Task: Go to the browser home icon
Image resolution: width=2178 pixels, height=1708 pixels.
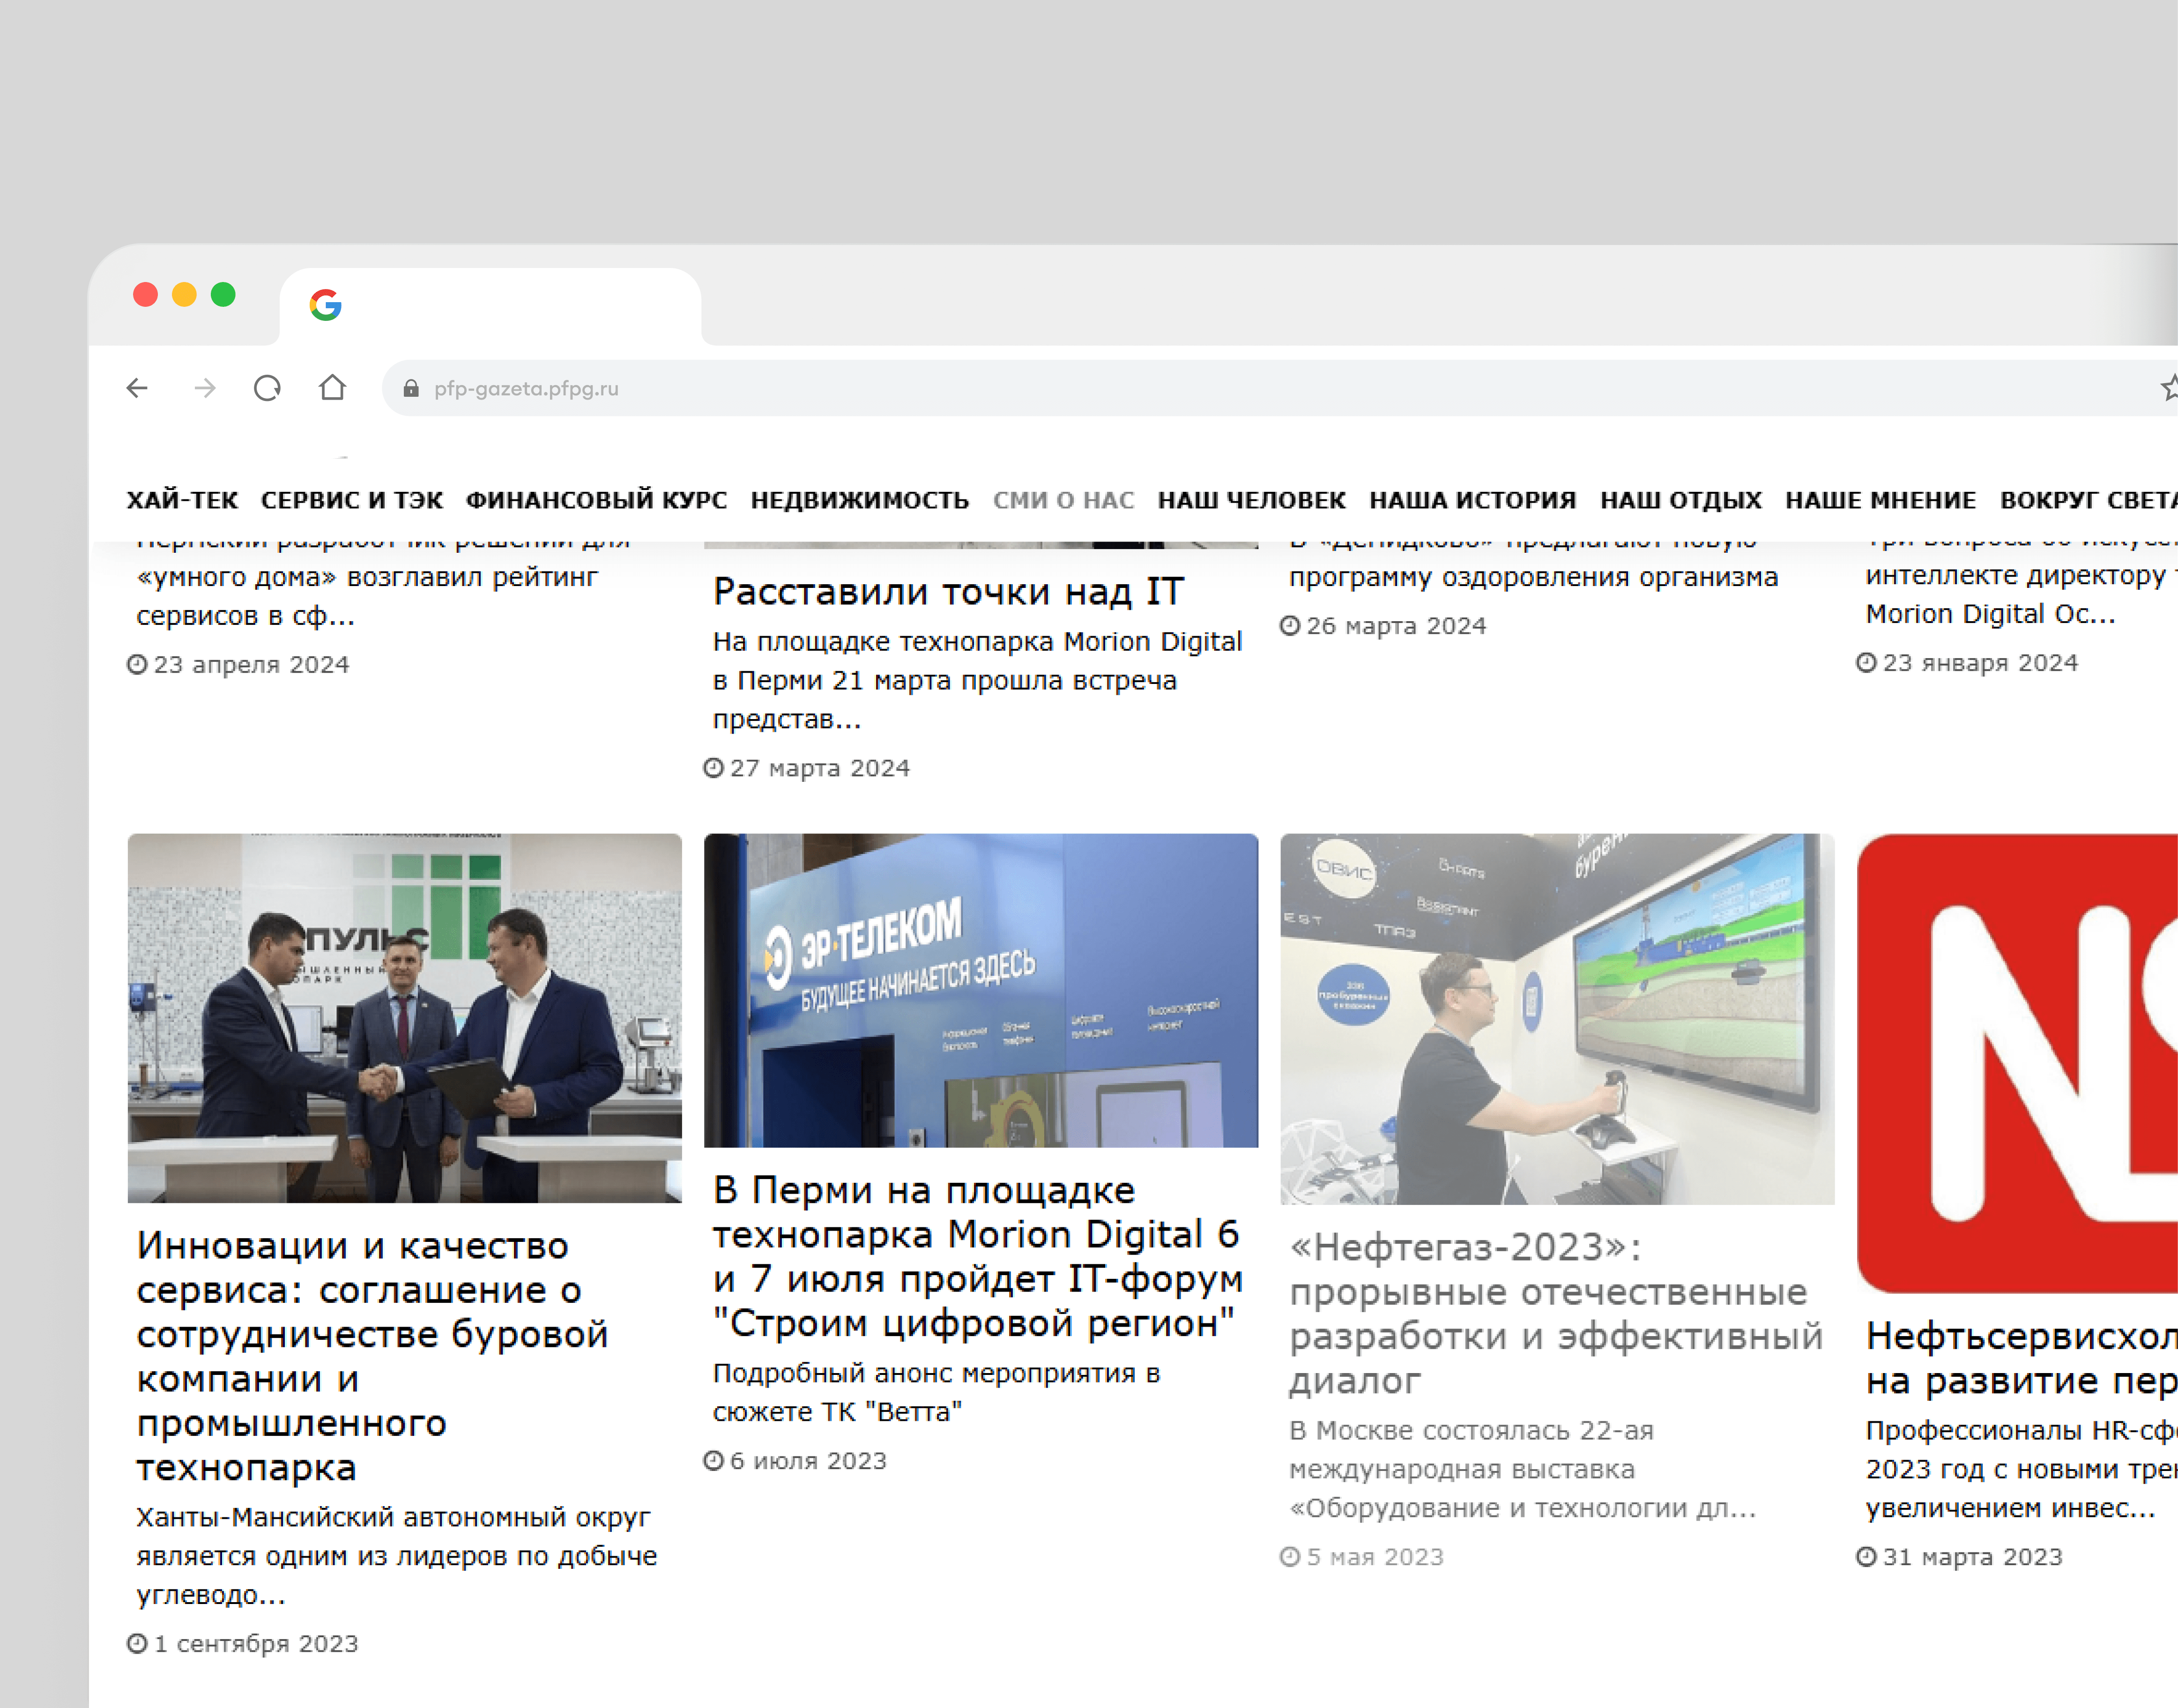Action: click(x=332, y=388)
